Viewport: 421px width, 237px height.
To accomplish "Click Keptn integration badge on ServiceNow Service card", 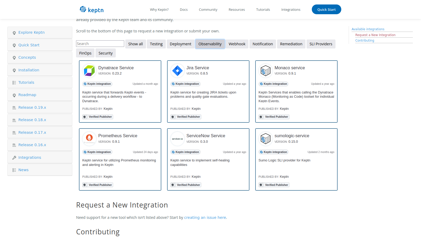I will 186,152.
